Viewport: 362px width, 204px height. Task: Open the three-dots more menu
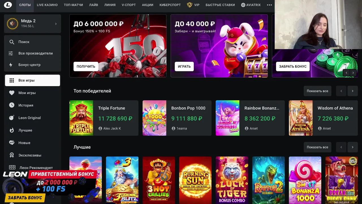(269, 5)
